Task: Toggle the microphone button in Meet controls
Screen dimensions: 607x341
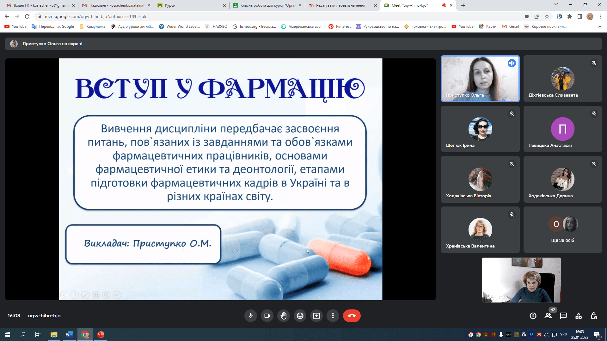Action: click(x=251, y=316)
